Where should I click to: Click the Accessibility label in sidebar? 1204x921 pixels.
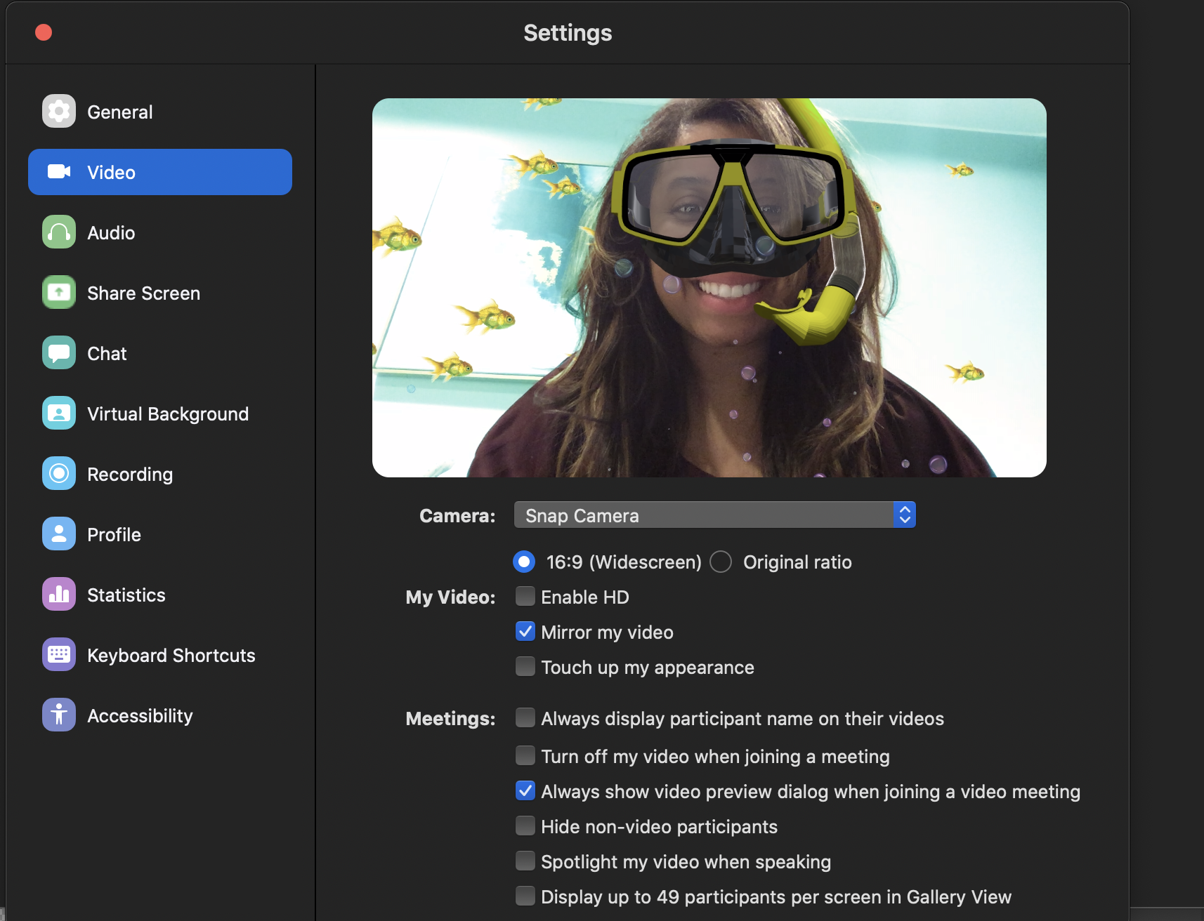(x=140, y=716)
